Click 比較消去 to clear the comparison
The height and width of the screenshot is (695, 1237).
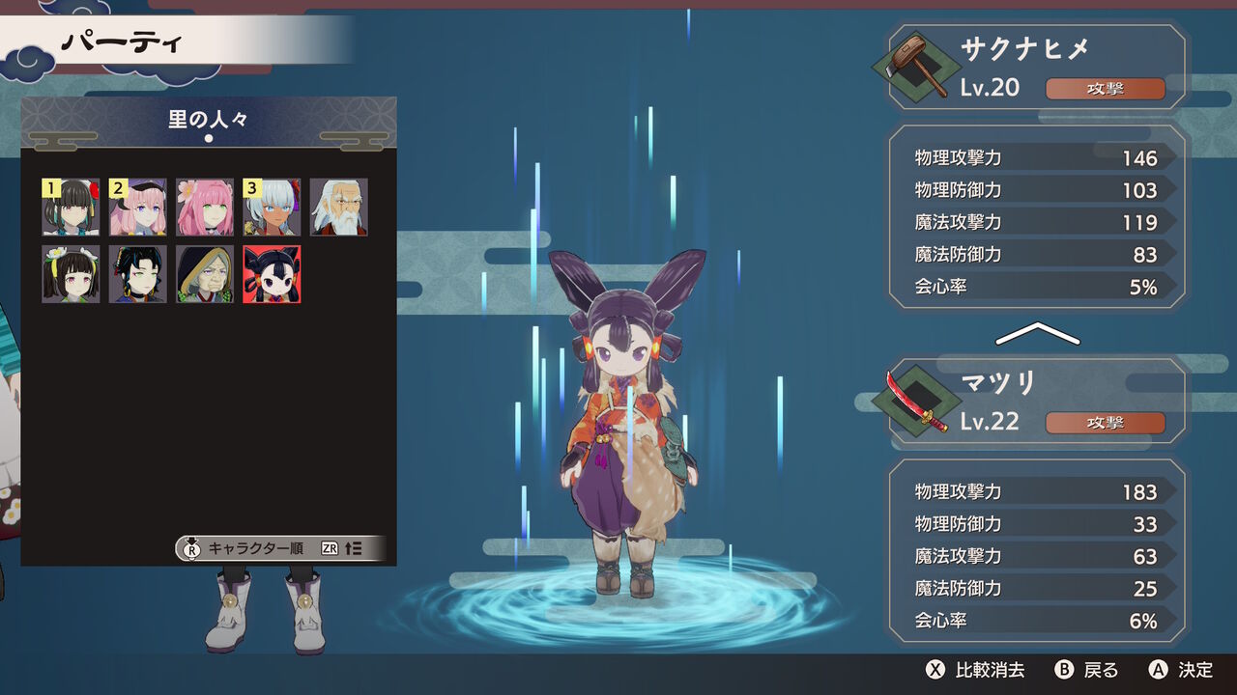[x=990, y=670]
